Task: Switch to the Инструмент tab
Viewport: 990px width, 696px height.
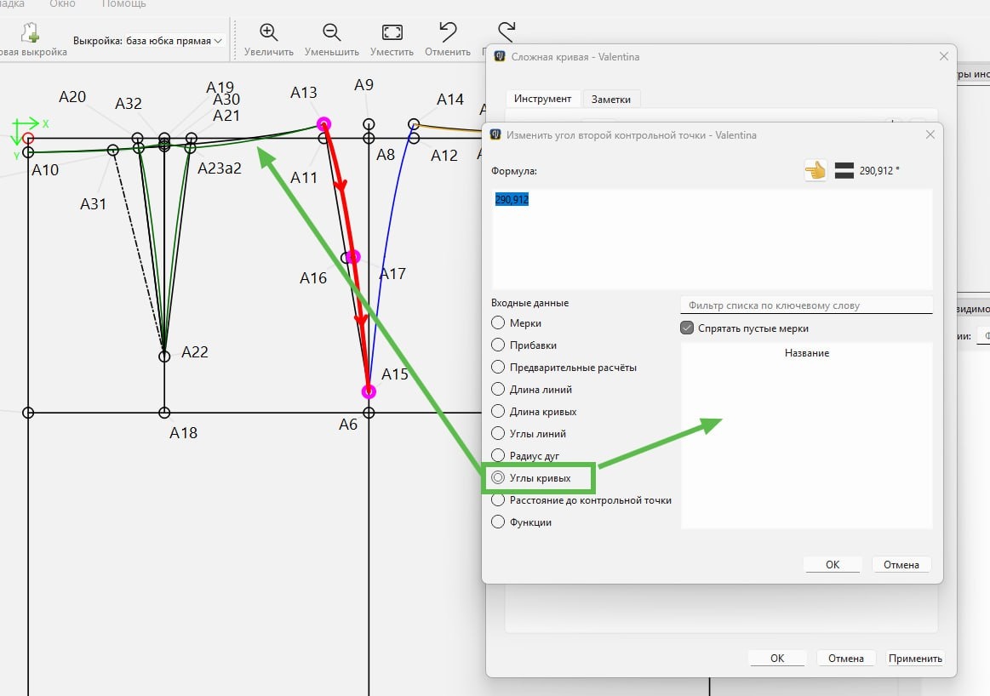Action: (x=542, y=99)
